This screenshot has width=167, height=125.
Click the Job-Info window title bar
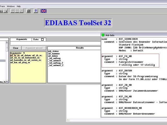134,35
